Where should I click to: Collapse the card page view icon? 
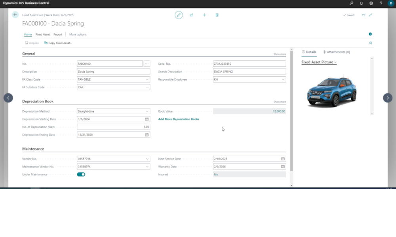click(x=371, y=15)
